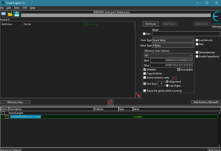Click the red arrow add-to-address-list icon
The height and width of the screenshot is (151, 221).
(x=138, y=95)
